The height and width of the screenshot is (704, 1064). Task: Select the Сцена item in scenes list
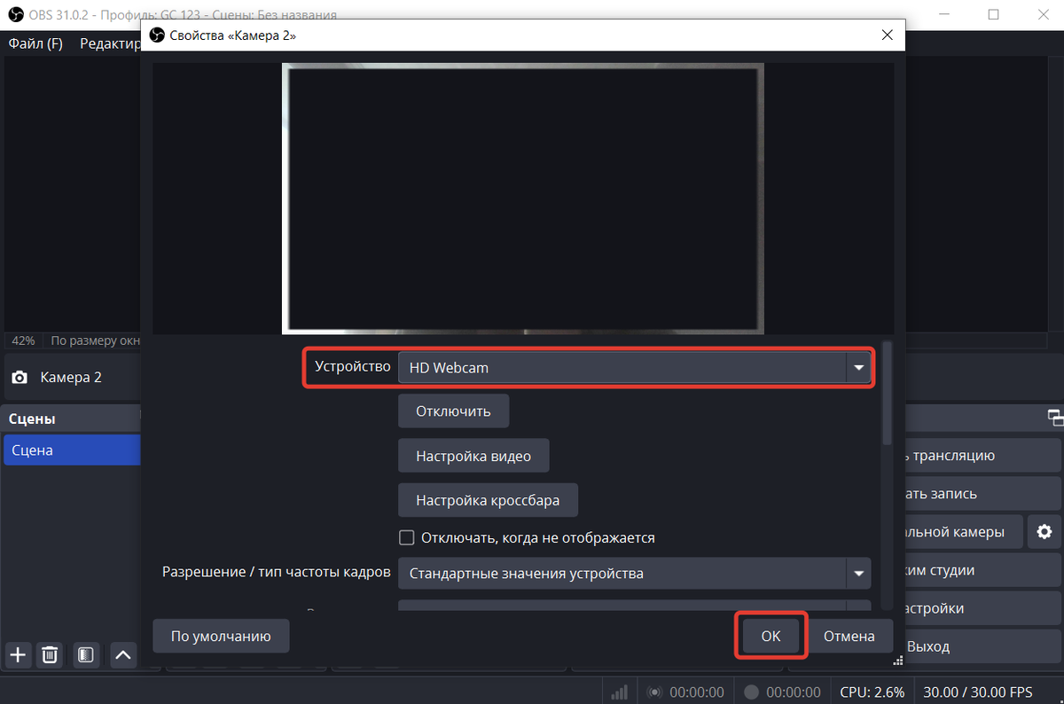tap(71, 450)
